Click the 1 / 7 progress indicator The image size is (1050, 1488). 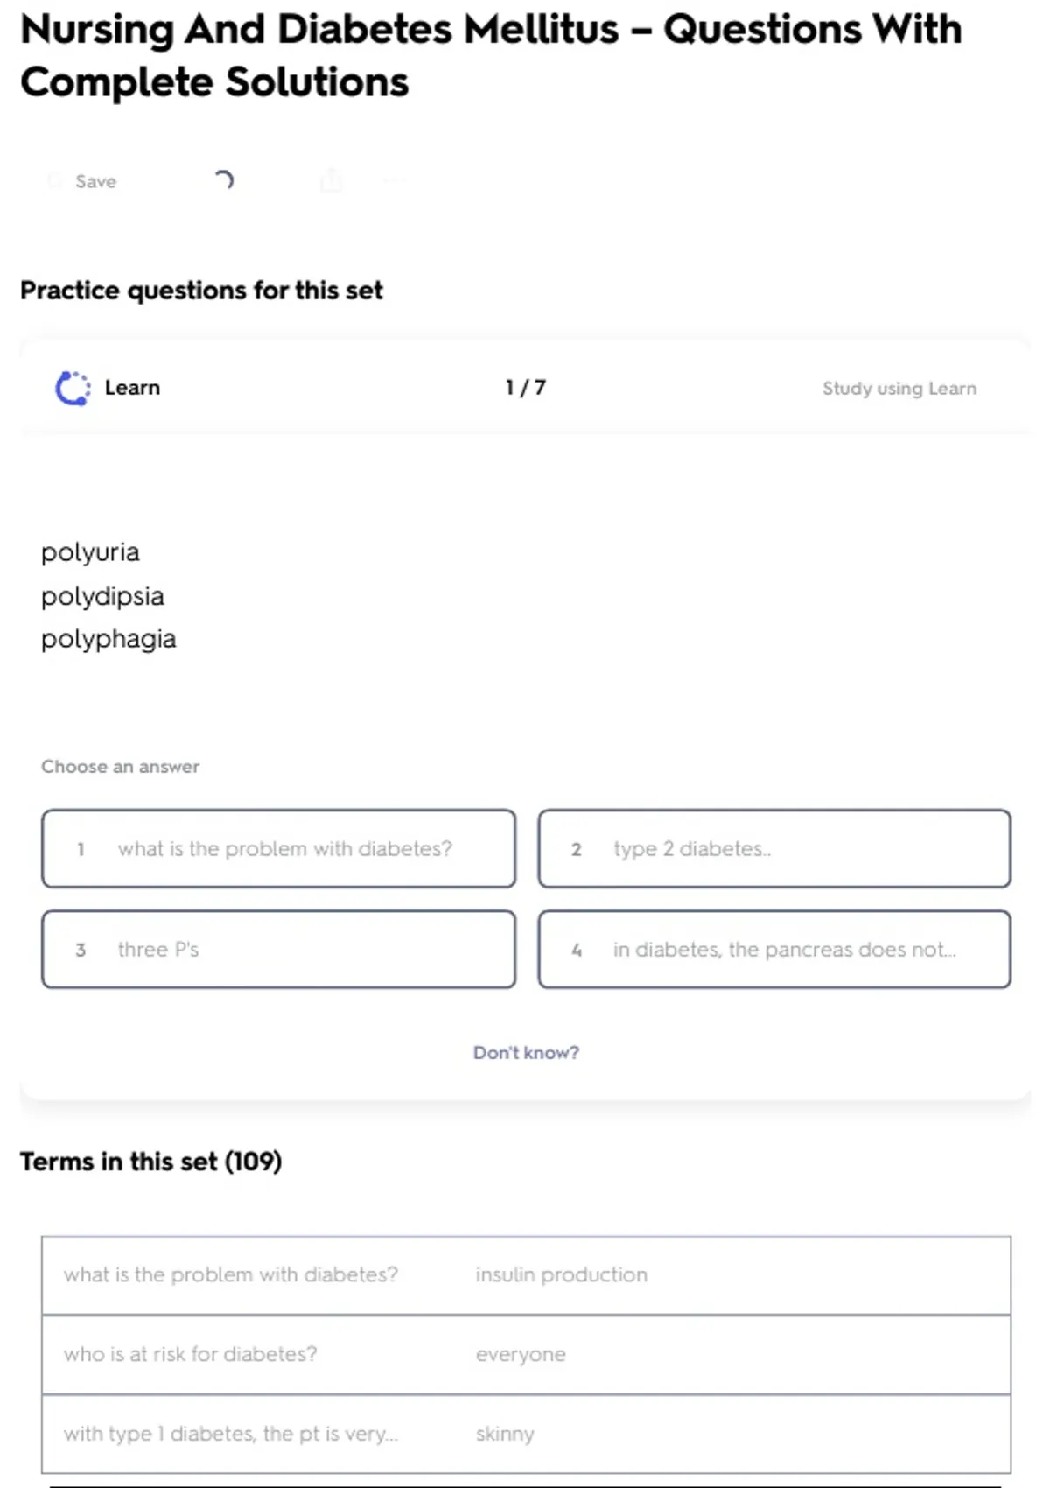tap(525, 388)
